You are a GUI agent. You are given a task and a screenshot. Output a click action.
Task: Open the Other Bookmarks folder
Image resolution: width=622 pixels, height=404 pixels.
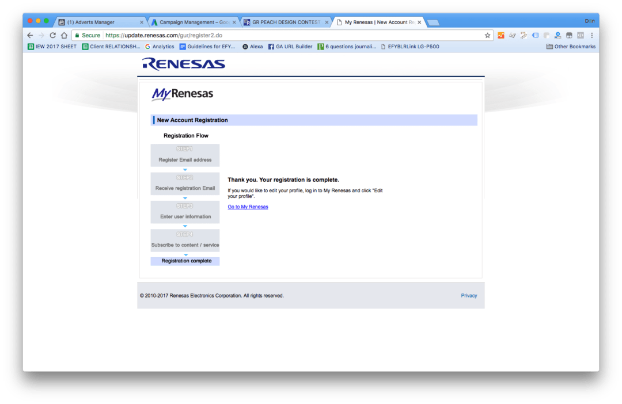coord(570,47)
